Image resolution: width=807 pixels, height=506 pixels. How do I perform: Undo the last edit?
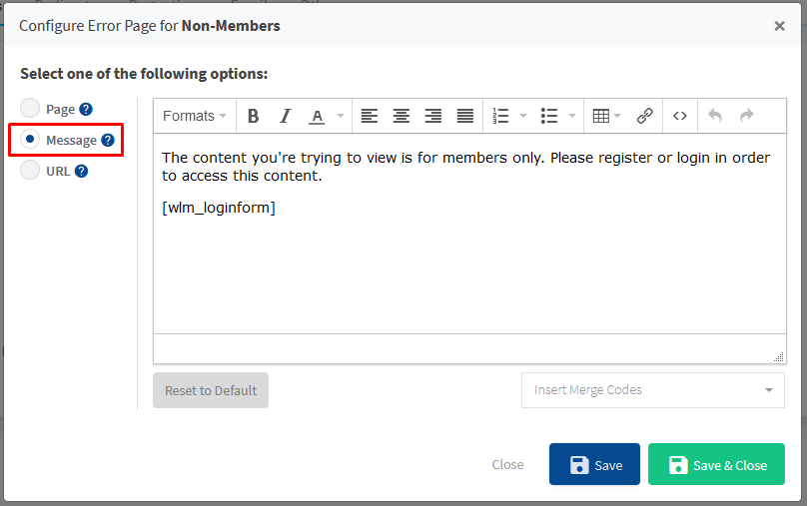point(715,116)
